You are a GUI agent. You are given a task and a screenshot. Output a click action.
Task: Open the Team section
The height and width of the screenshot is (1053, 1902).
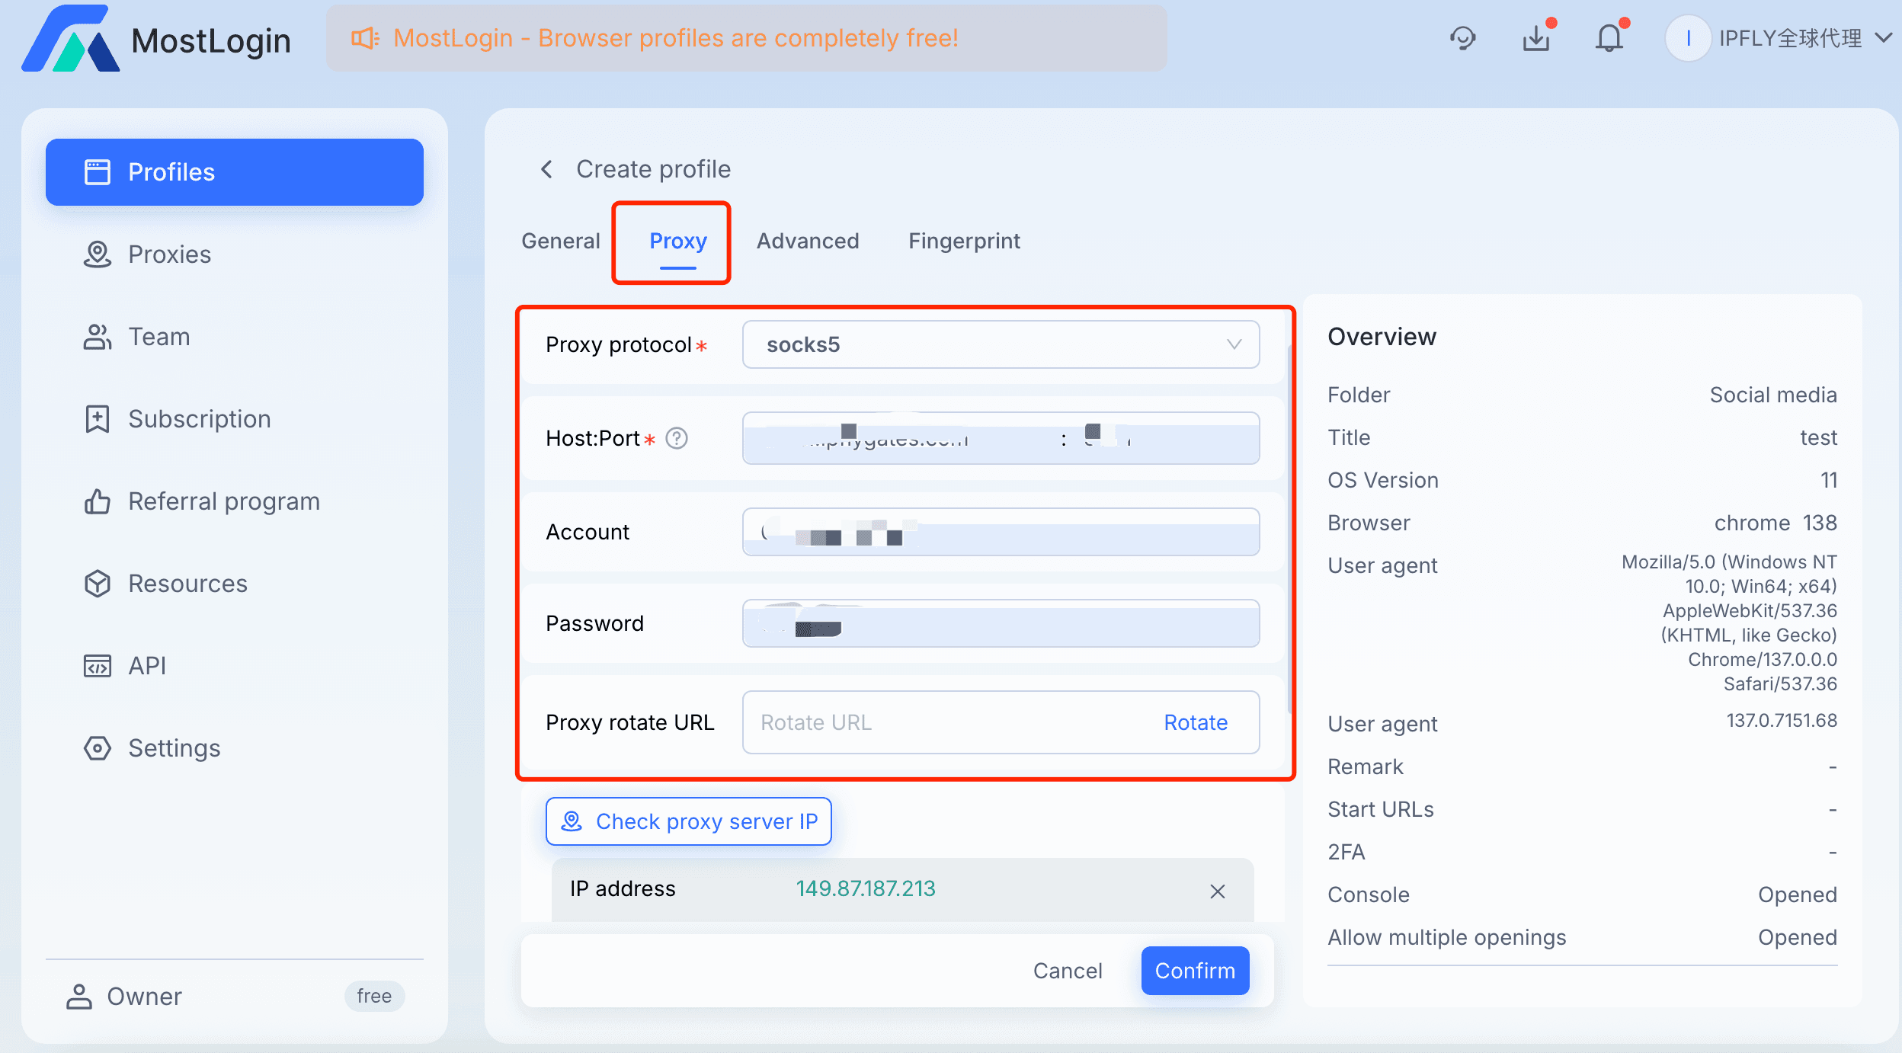[158, 337]
